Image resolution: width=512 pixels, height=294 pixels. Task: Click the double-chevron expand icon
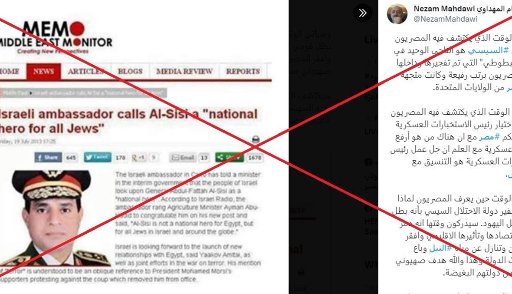362,13
